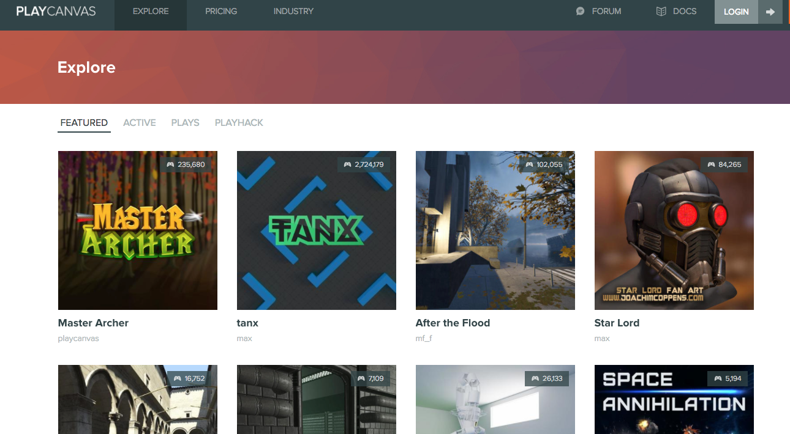Open max author link under Star Lord
This screenshot has height=434, width=790.
(x=602, y=338)
